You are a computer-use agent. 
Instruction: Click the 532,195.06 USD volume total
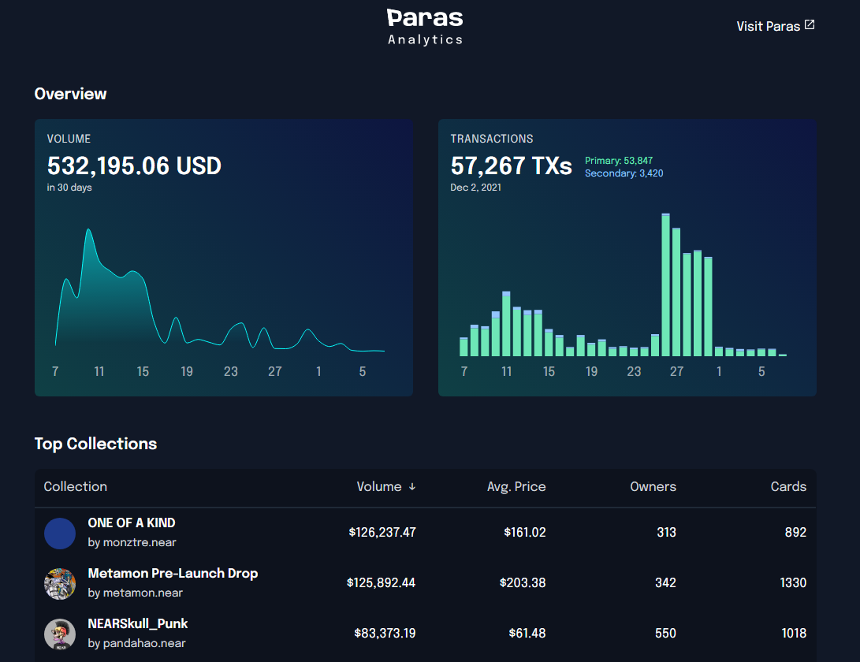tap(134, 165)
